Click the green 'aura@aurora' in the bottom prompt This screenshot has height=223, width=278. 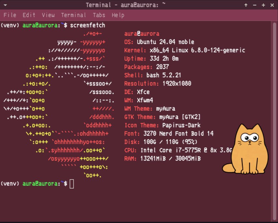click(x=40, y=184)
